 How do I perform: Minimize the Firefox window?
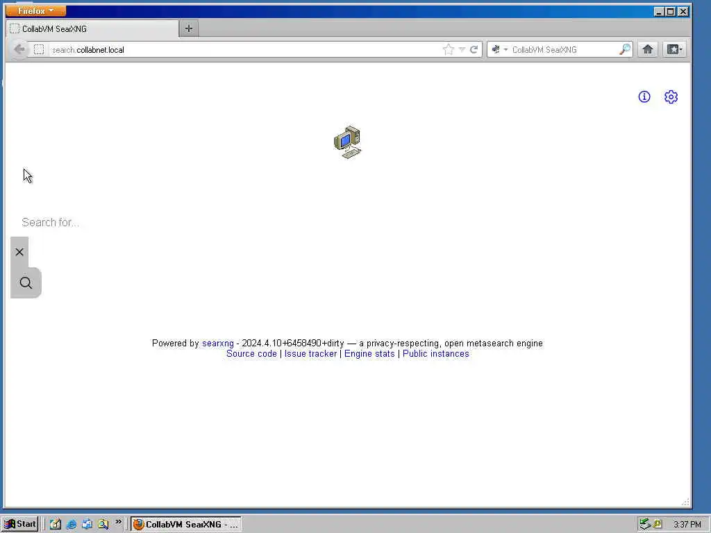(x=660, y=11)
